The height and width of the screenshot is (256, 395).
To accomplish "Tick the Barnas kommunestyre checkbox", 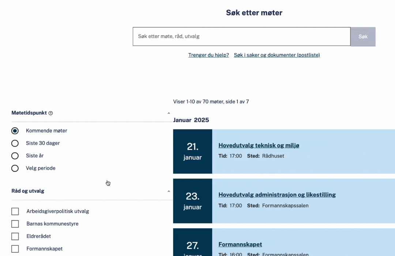I will pos(15,224).
